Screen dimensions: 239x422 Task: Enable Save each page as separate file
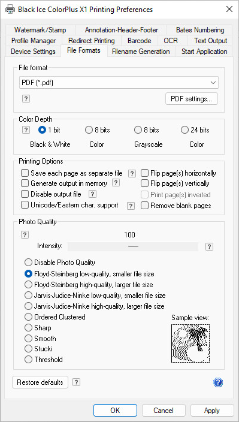(25, 173)
